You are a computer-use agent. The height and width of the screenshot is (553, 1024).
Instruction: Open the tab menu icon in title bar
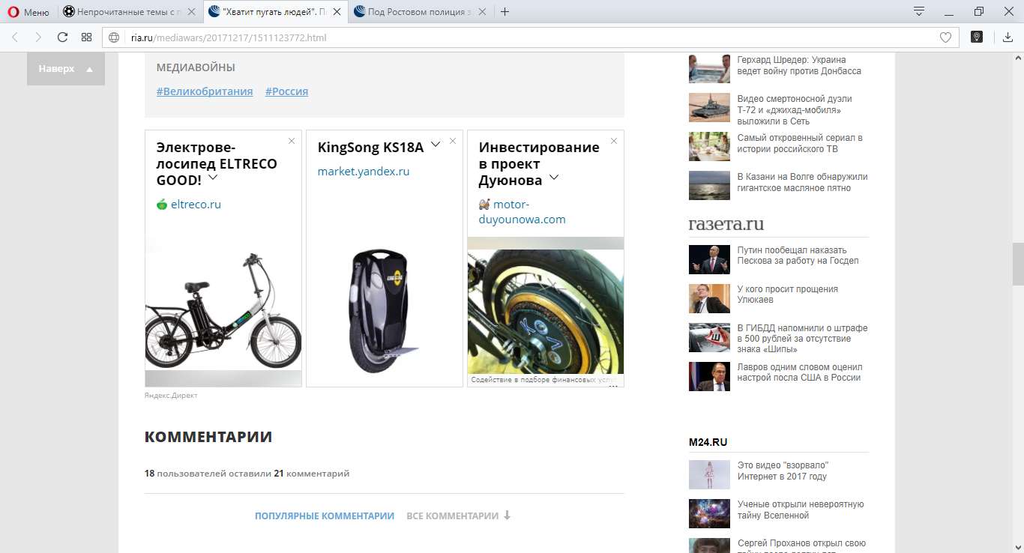(919, 11)
